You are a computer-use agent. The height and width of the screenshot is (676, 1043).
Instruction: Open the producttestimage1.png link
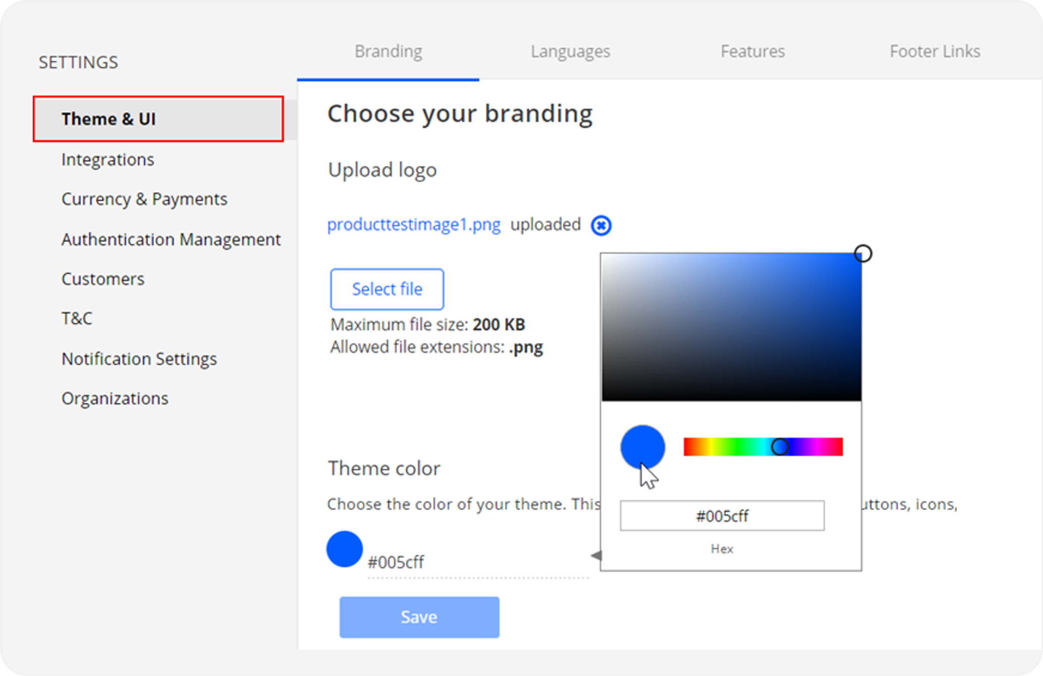(x=414, y=225)
